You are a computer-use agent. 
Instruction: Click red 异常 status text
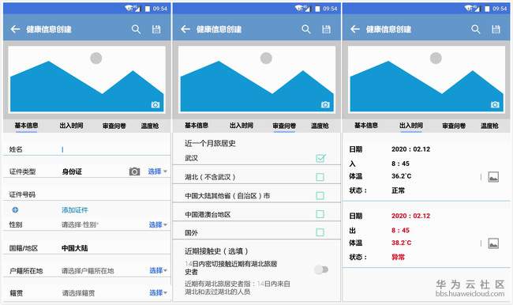[x=398, y=257]
